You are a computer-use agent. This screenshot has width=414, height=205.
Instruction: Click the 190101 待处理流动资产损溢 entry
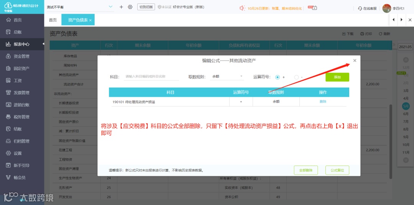coord(133,102)
